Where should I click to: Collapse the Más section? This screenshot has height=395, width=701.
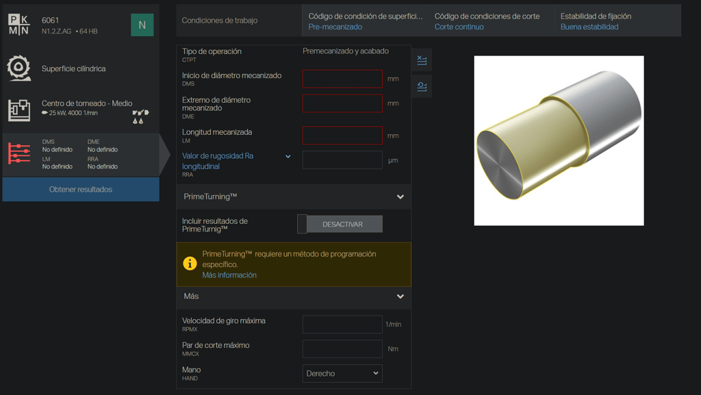coord(400,296)
